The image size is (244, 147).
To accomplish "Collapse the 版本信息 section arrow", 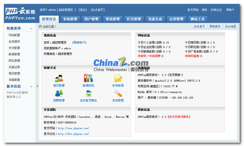I will (31, 87).
